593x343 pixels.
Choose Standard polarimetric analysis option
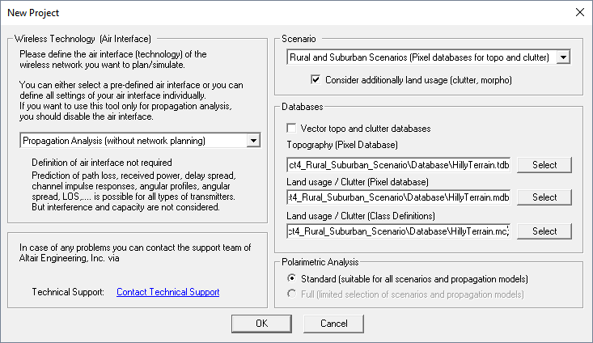click(x=292, y=279)
